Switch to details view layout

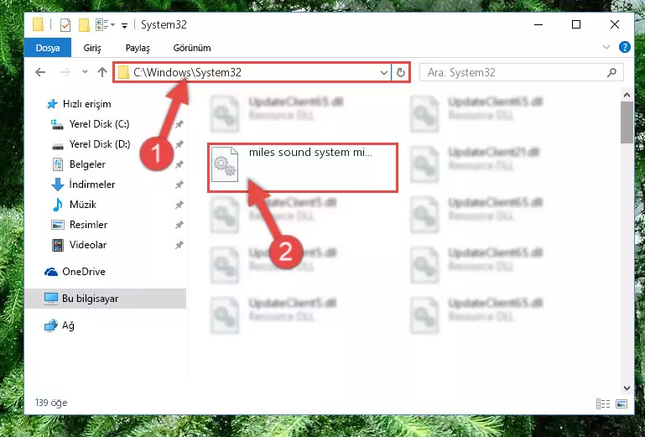pos(603,403)
